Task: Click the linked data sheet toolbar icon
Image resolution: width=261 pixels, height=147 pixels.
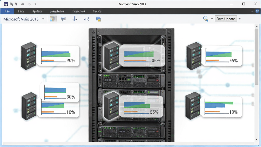Action: pyautogui.click(x=99, y=19)
